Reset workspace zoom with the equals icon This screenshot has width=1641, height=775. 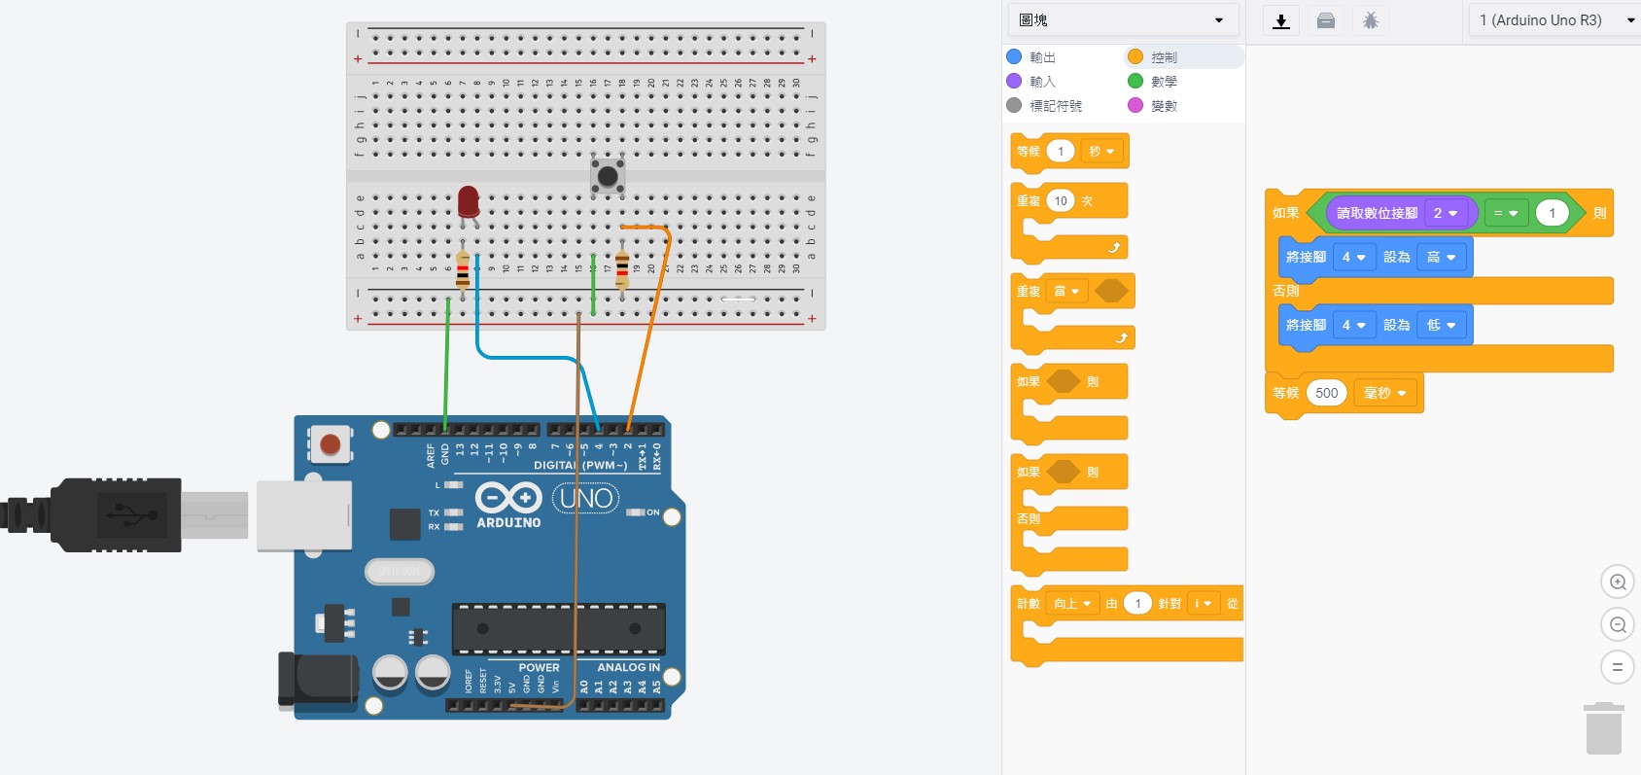coord(1618,667)
